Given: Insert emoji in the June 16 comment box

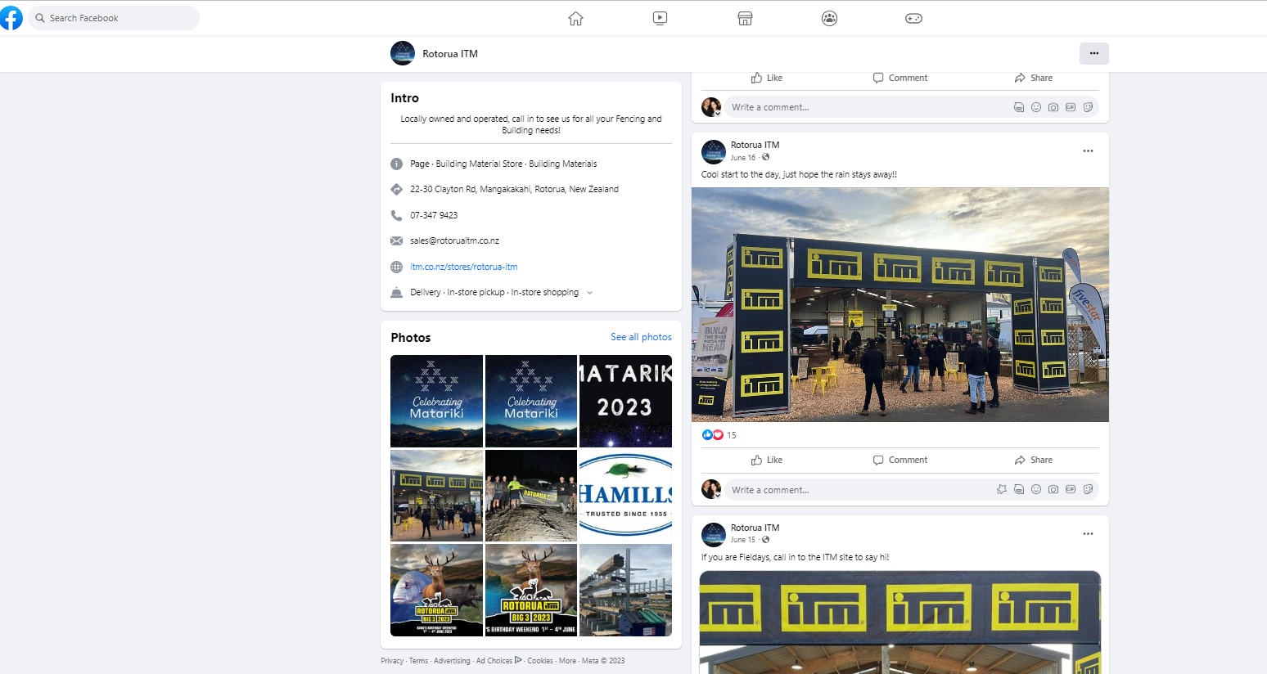Looking at the screenshot, I should point(1036,490).
